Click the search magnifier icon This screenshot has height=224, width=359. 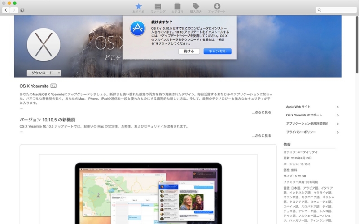tap(319, 10)
